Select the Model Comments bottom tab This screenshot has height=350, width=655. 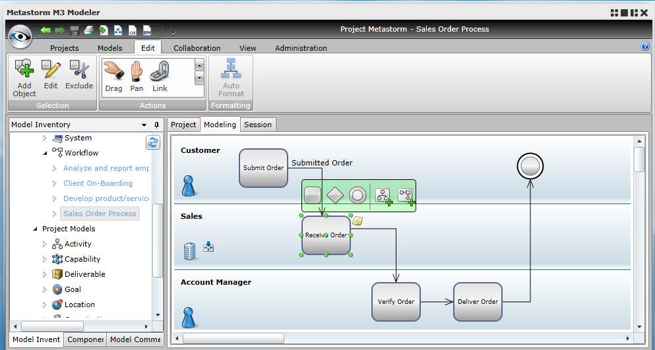[135, 339]
